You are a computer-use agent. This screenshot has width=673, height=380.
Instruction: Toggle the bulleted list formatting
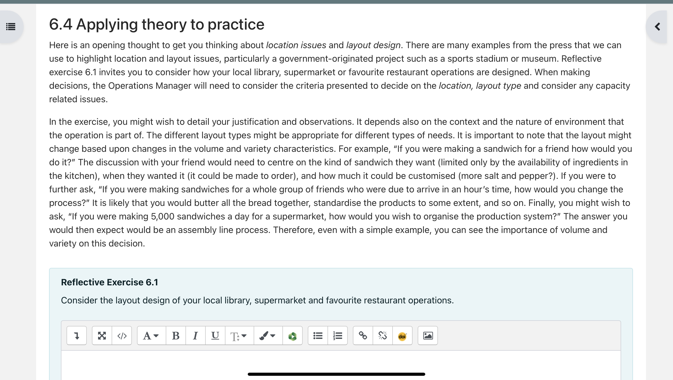coord(317,335)
